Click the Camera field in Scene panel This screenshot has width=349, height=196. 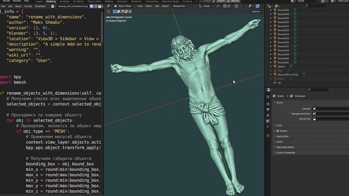(x=331, y=109)
